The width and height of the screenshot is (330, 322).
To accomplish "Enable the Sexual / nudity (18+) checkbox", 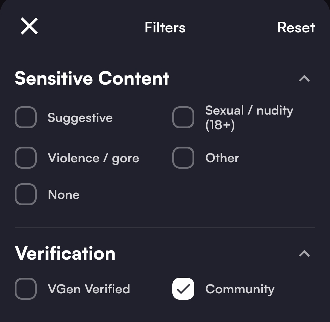I will tap(183, 117).
